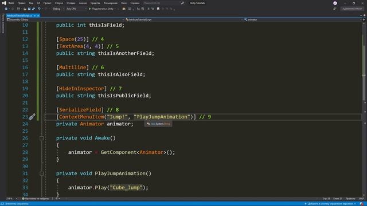The width and height of the screenshot is (367, 206).
Task: Click the 'GetComponent' call on line 28
Action: point(119,152)
